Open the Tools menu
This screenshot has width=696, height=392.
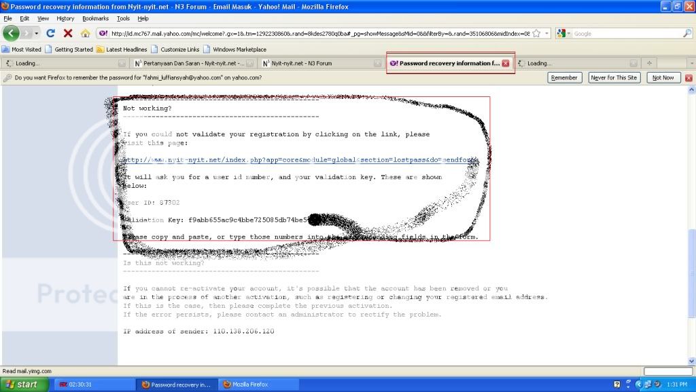[123, 18]
